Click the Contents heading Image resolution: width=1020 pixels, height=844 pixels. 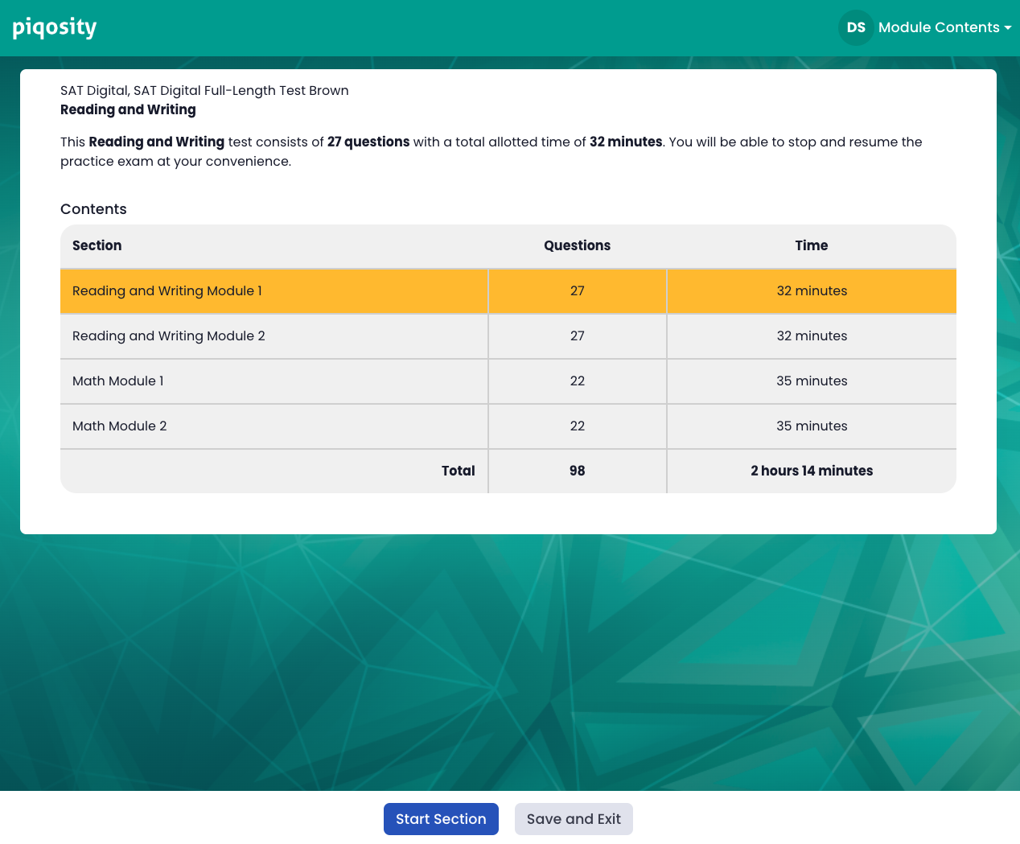coord(93,209)
